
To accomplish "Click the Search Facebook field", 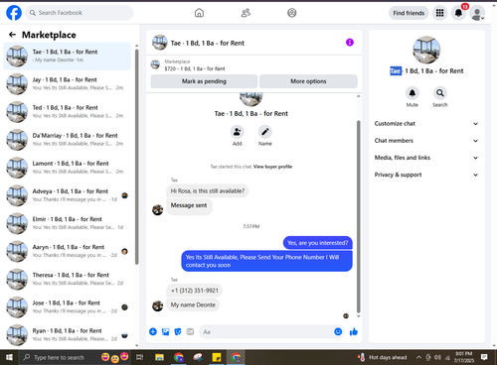I will coord(80,13).
